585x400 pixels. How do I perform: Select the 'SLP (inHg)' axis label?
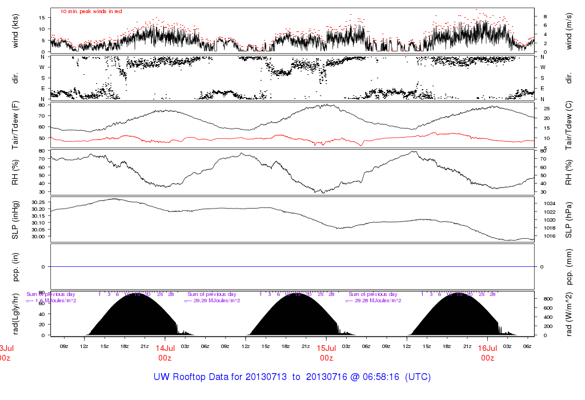tap(16, 219)
